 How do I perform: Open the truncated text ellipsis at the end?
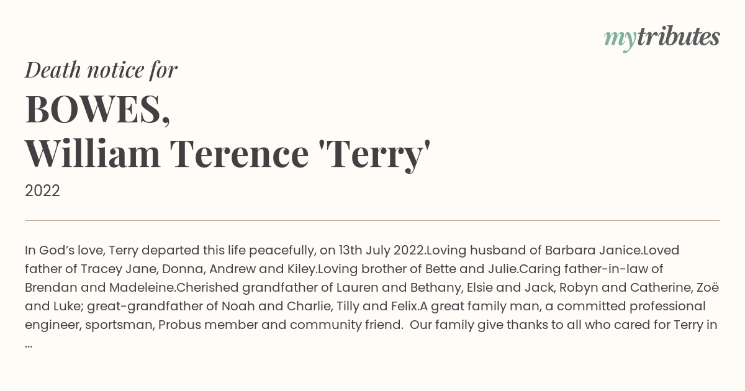point(29,345)
